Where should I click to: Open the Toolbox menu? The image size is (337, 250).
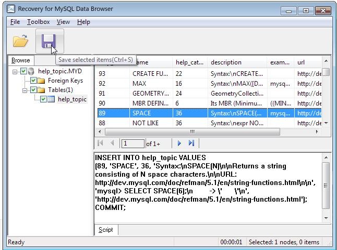tap(38, 22)
